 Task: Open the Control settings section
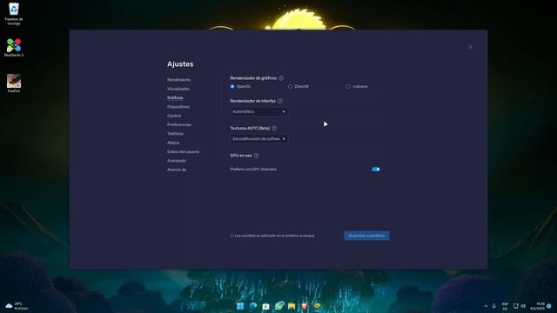pos(174,116)
